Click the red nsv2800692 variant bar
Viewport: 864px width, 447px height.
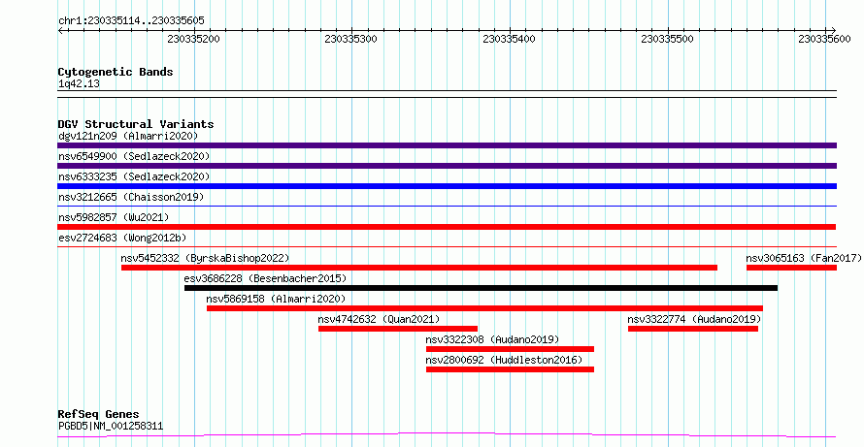click(x=511, y=369)
